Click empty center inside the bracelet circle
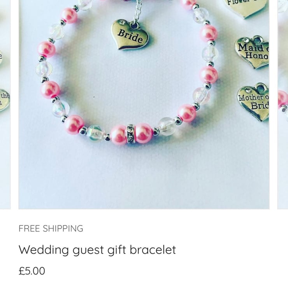 pos(128,82)
